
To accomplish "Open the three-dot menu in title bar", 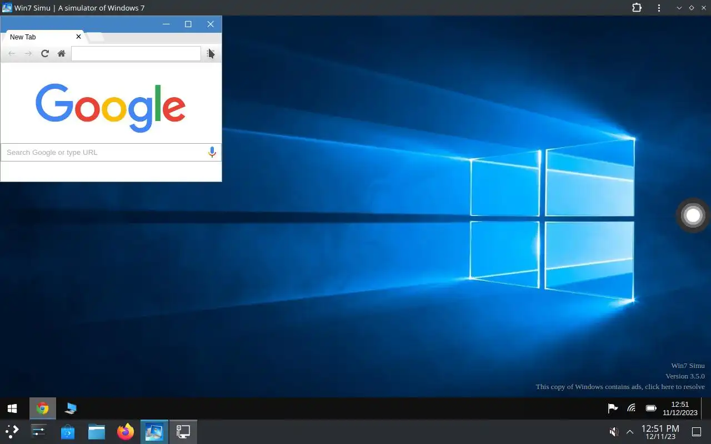I will click(x=659, y=8).
